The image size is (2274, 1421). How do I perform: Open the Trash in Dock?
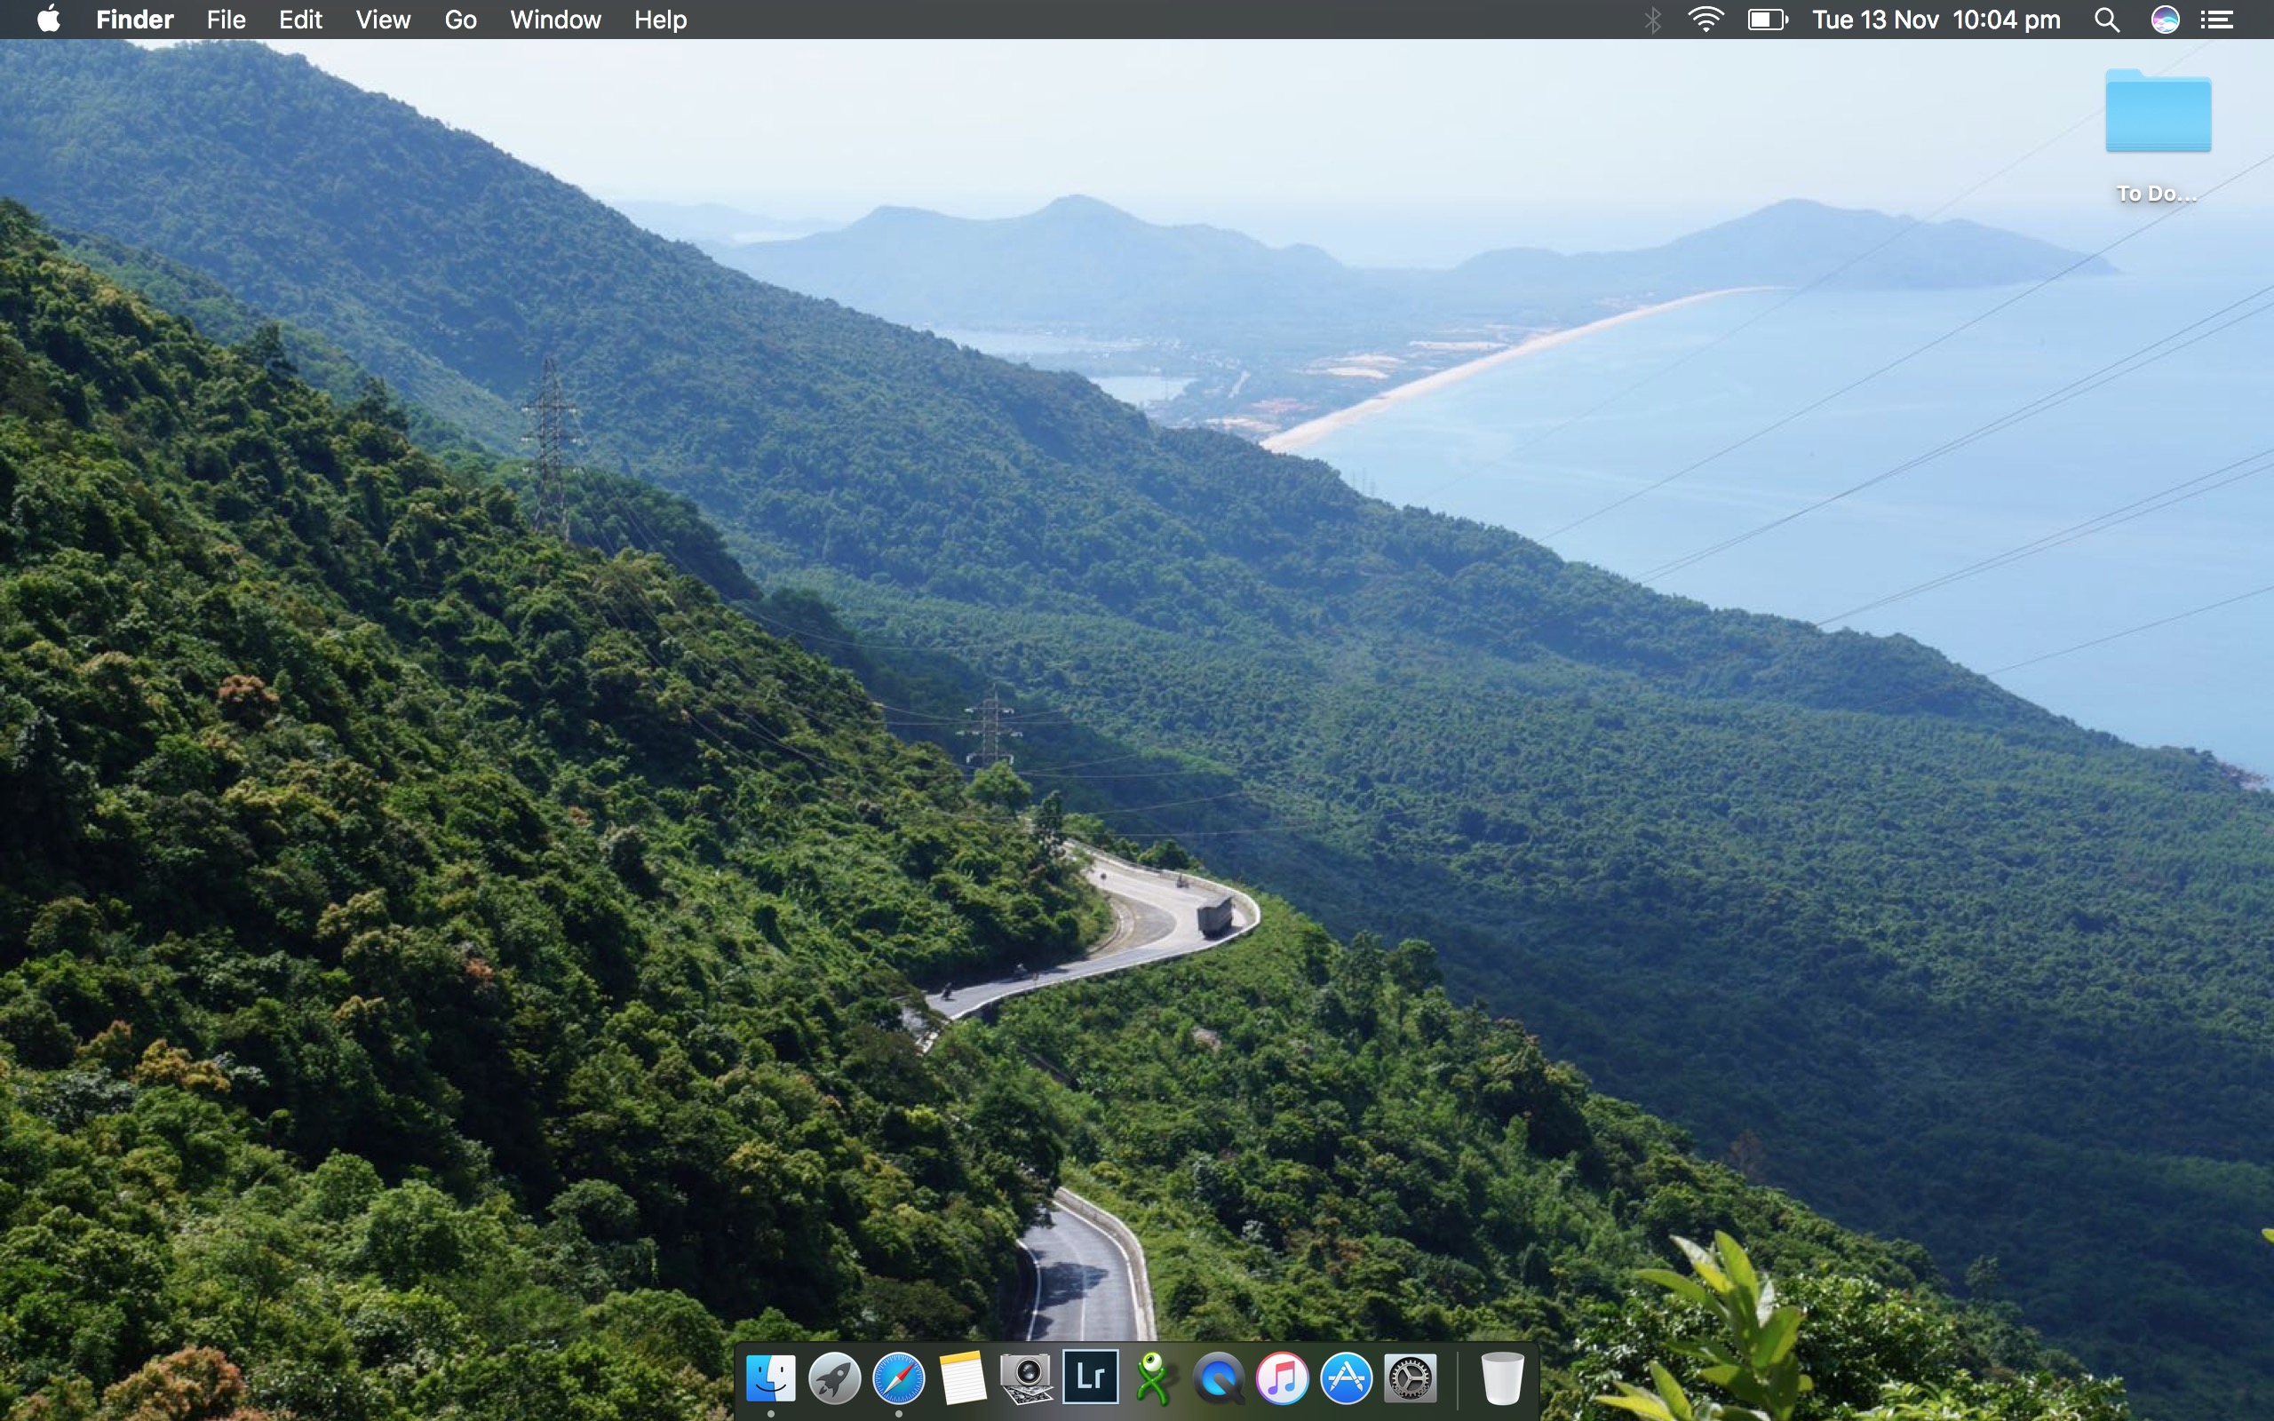[x=1501, y=1378]
